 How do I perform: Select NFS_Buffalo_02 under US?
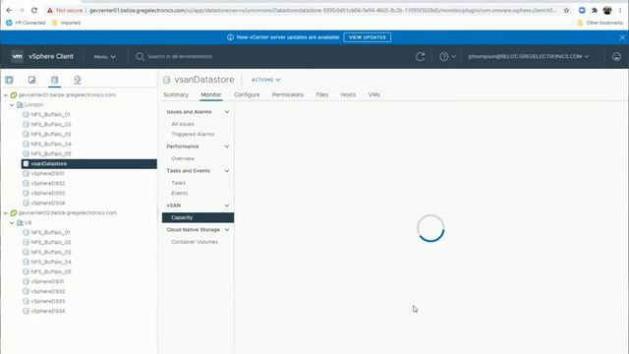coord(50,242)
